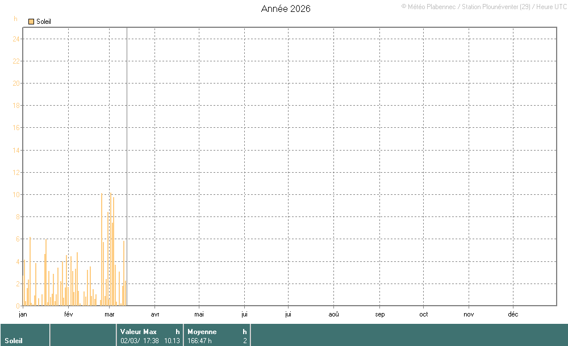
Task: Click the 10.13 maximum value cell
Action: [172, 341]
